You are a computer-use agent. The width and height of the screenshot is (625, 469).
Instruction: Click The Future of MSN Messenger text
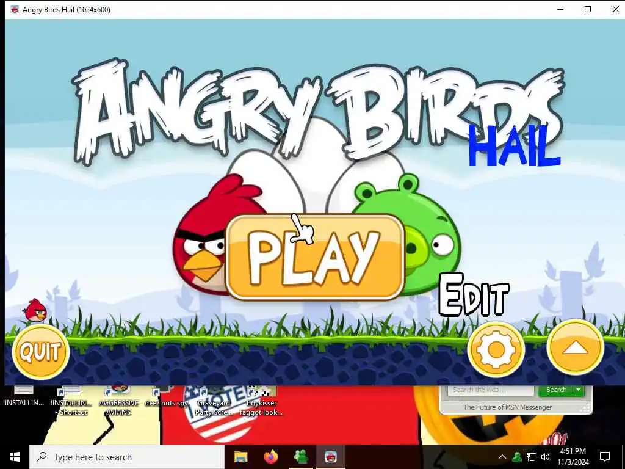[x=507, y=407]
